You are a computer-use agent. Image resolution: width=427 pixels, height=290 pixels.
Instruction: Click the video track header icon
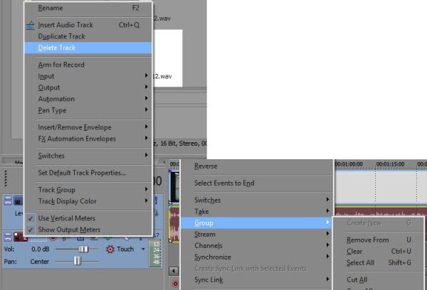coord(19,200)
